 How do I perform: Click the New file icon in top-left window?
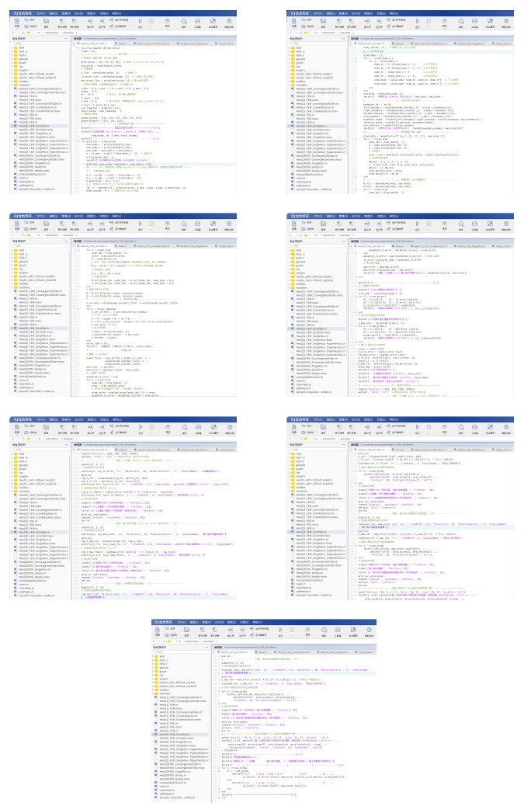(16, 21)
